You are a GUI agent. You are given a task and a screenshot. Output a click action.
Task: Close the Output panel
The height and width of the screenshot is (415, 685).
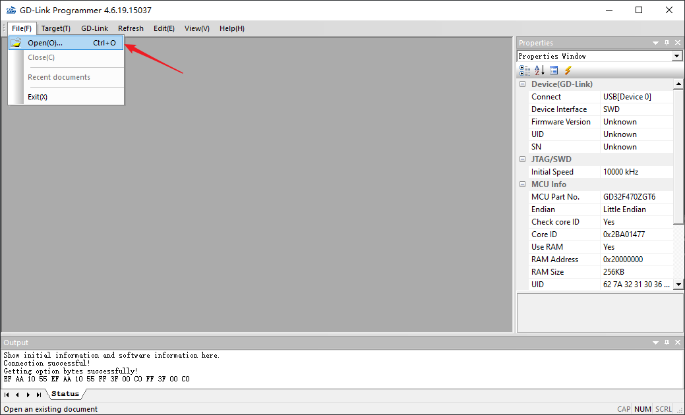(678, 343)
